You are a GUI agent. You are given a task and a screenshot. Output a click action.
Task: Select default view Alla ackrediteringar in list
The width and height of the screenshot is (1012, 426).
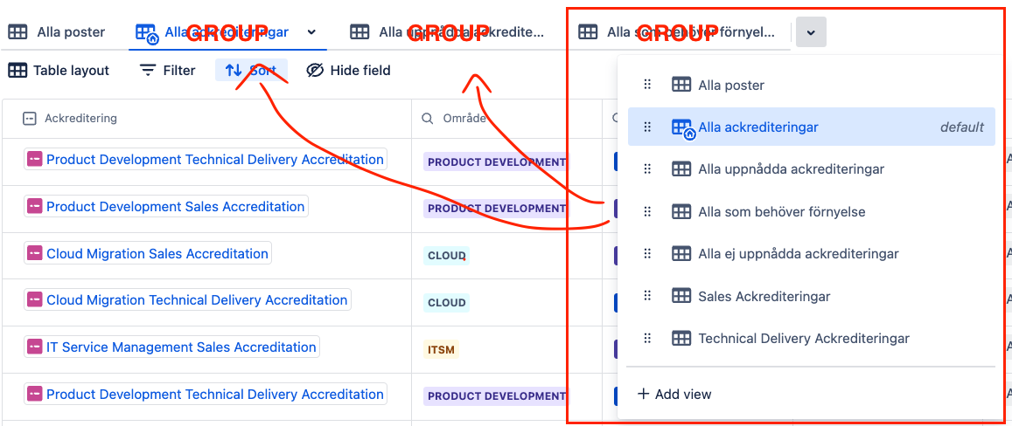tap(812, 127)
